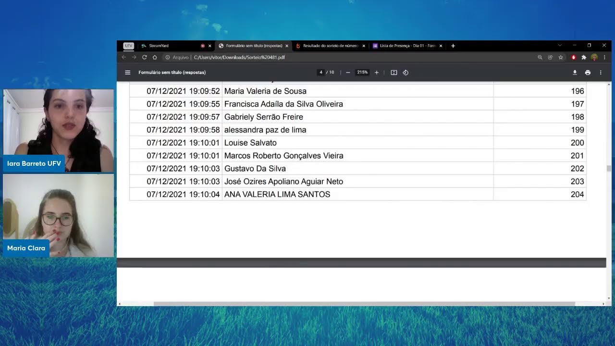Switch to the Resultado do sorteio tab

click(330, 46)
